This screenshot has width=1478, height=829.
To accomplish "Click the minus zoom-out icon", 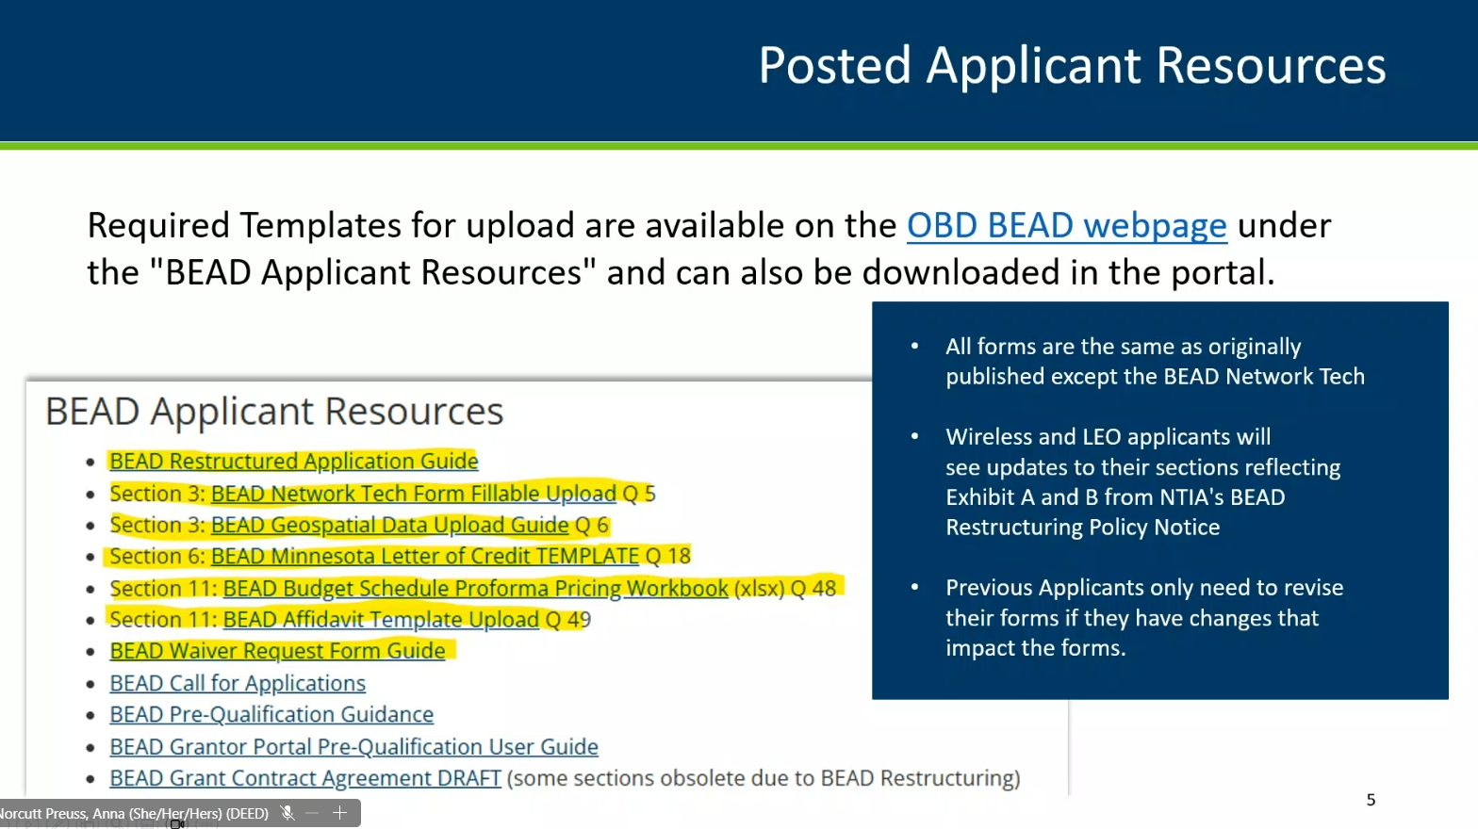I will (x=313, y=813).
